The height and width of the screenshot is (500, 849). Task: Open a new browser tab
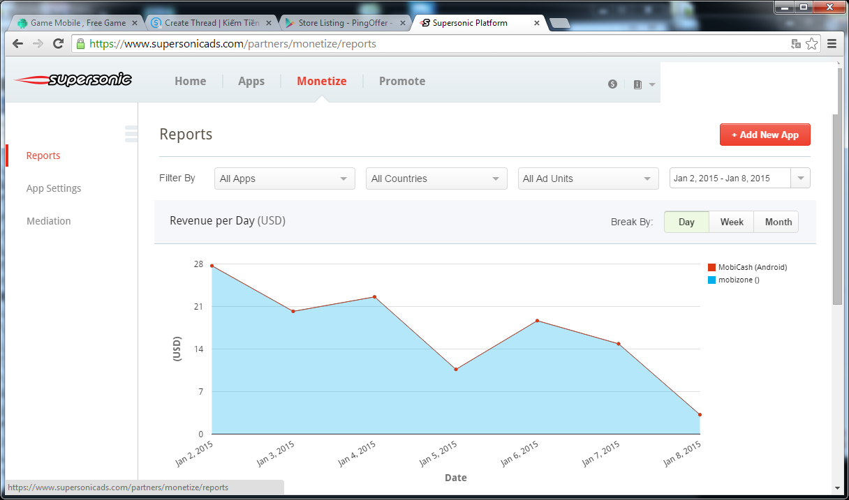(560, 23)
